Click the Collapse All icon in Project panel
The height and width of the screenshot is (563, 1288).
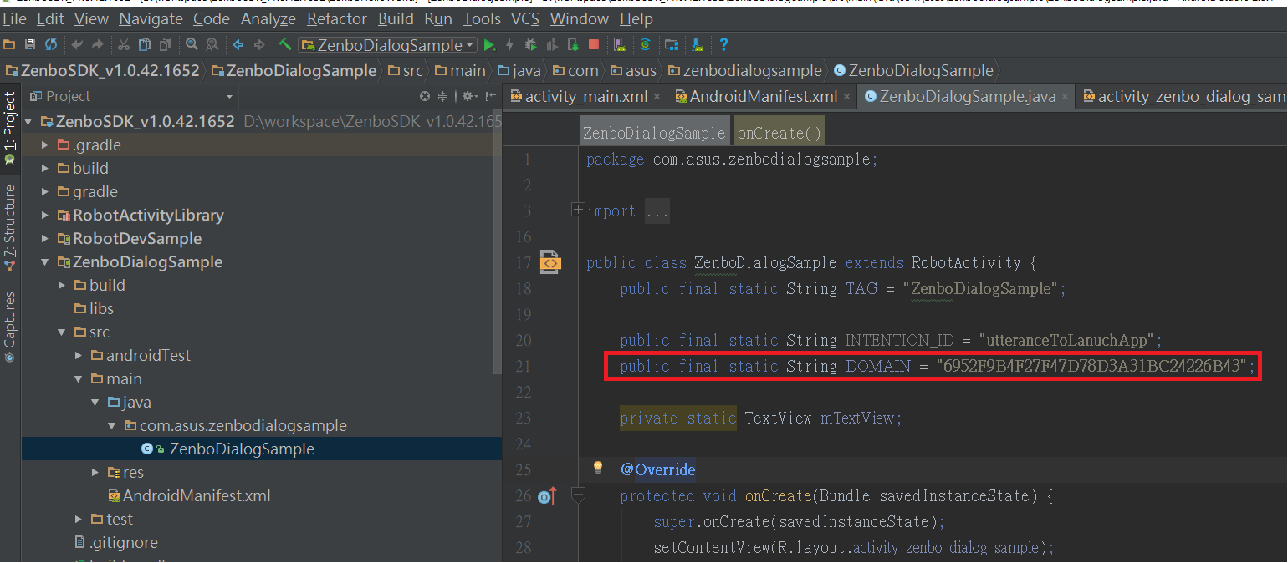click(x=443, y=96)
